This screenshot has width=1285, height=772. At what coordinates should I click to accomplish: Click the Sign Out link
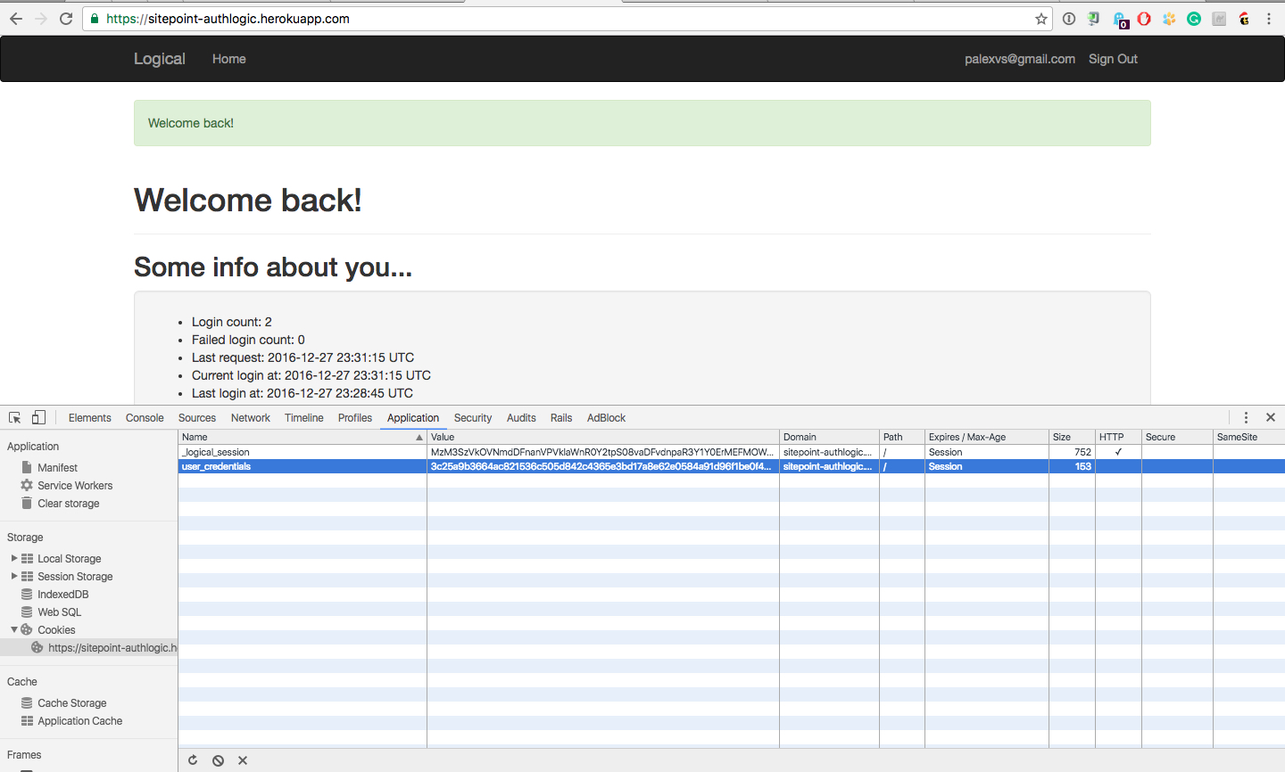(1112, 59)
